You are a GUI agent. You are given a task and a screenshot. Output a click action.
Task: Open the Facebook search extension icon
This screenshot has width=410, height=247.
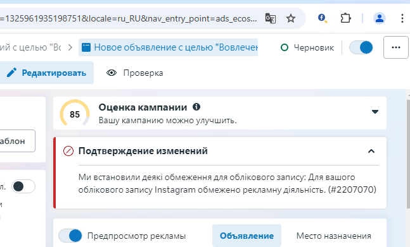coord(322,18)
